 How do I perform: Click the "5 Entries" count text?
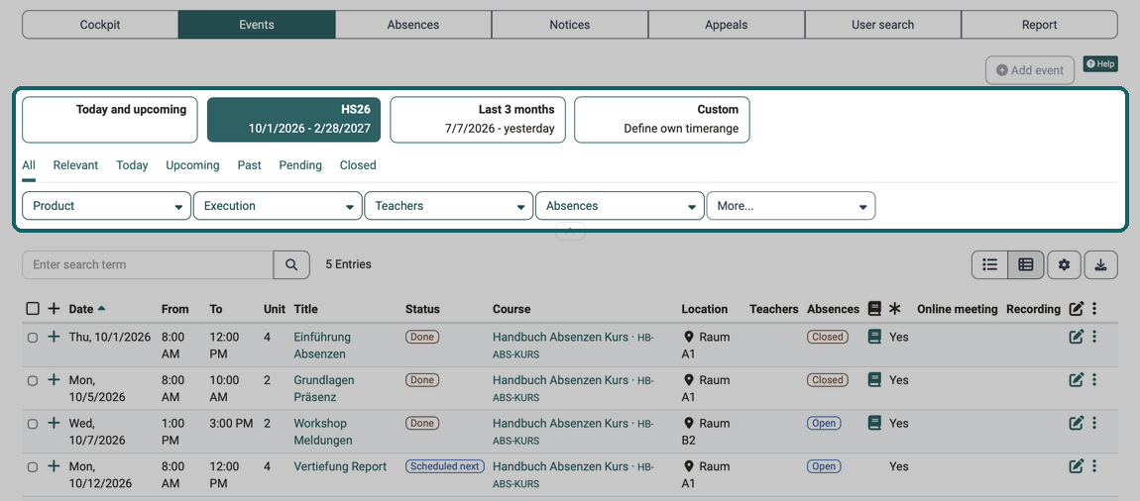pyautogui.click(x=348, y=264)
